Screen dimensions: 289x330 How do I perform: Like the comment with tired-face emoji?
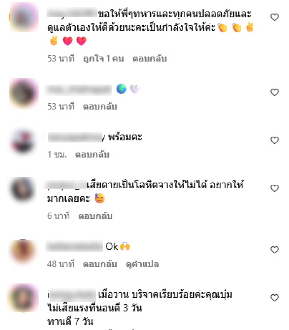click(x=275, y=188)
